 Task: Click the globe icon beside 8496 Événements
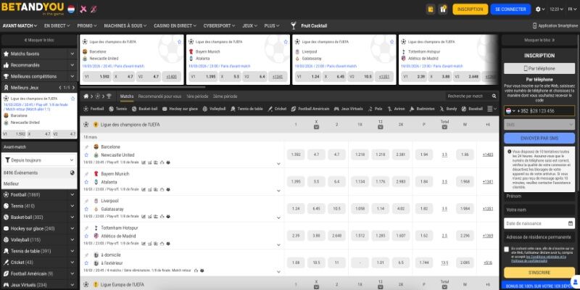pos(72,173)
